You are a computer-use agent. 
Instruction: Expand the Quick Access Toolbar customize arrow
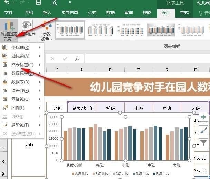(x=70, y=2)
